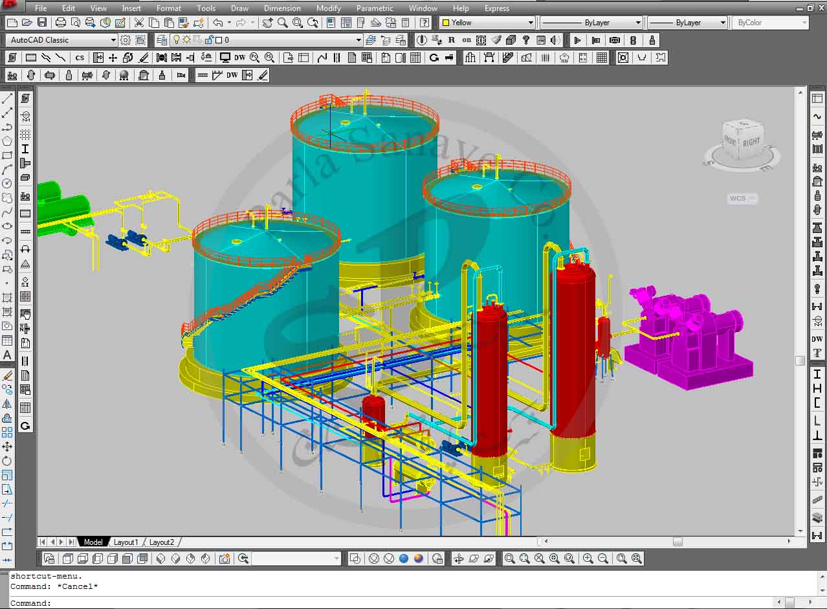Click the R icon in toolbar

click(452, 40)
